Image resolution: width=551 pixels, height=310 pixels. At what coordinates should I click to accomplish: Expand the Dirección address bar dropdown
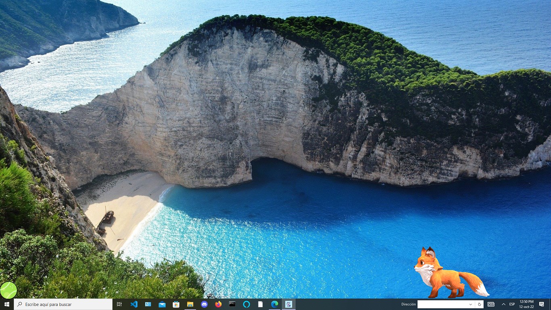pyautogui.click(x=470, y=304)
